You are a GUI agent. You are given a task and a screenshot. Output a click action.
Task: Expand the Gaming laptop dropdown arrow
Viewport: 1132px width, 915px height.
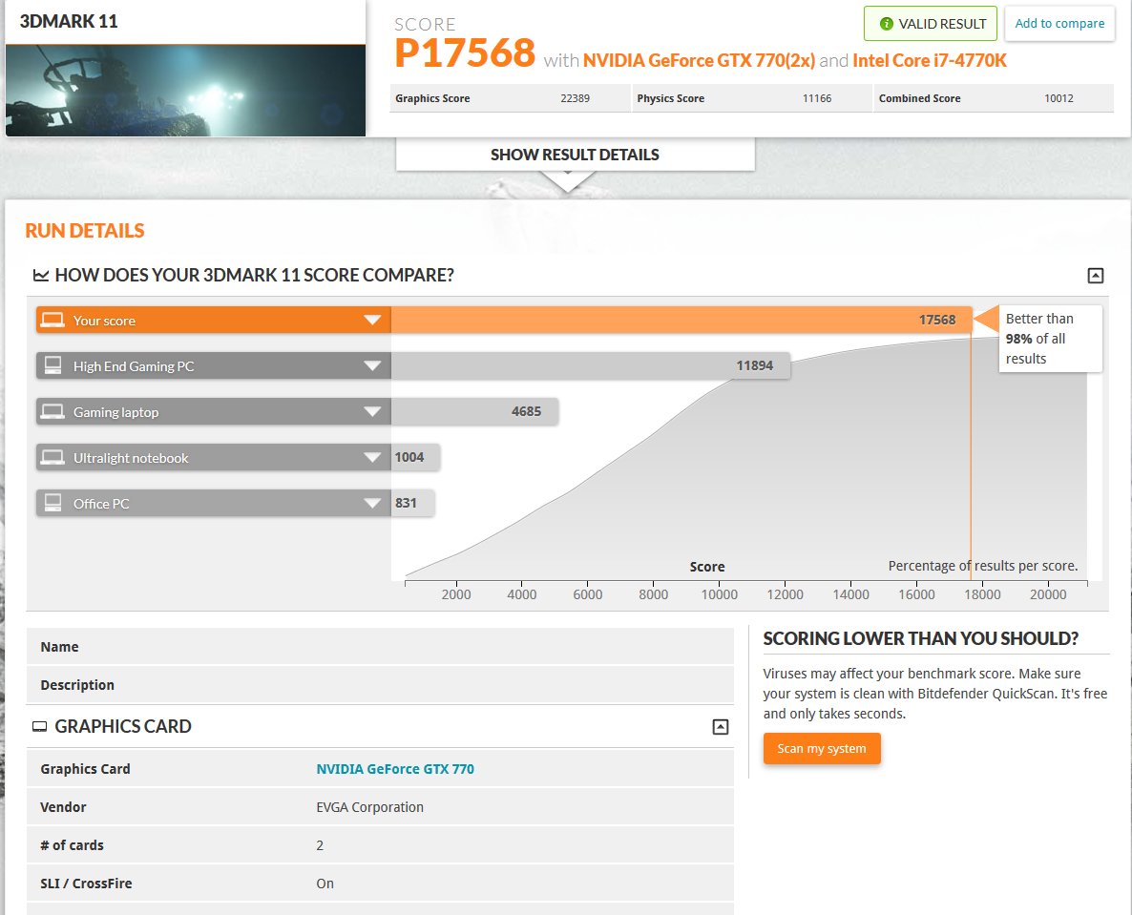372,411
